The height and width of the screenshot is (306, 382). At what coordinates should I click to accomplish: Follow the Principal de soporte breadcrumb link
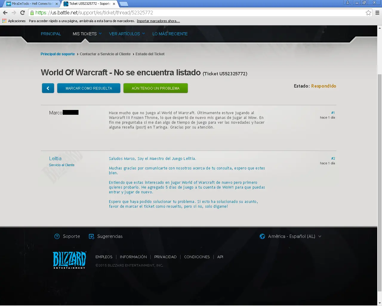pos(58,54)
